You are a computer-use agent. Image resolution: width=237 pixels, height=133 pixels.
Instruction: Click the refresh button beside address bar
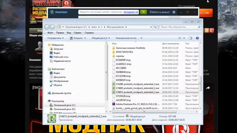pos(156,27)
